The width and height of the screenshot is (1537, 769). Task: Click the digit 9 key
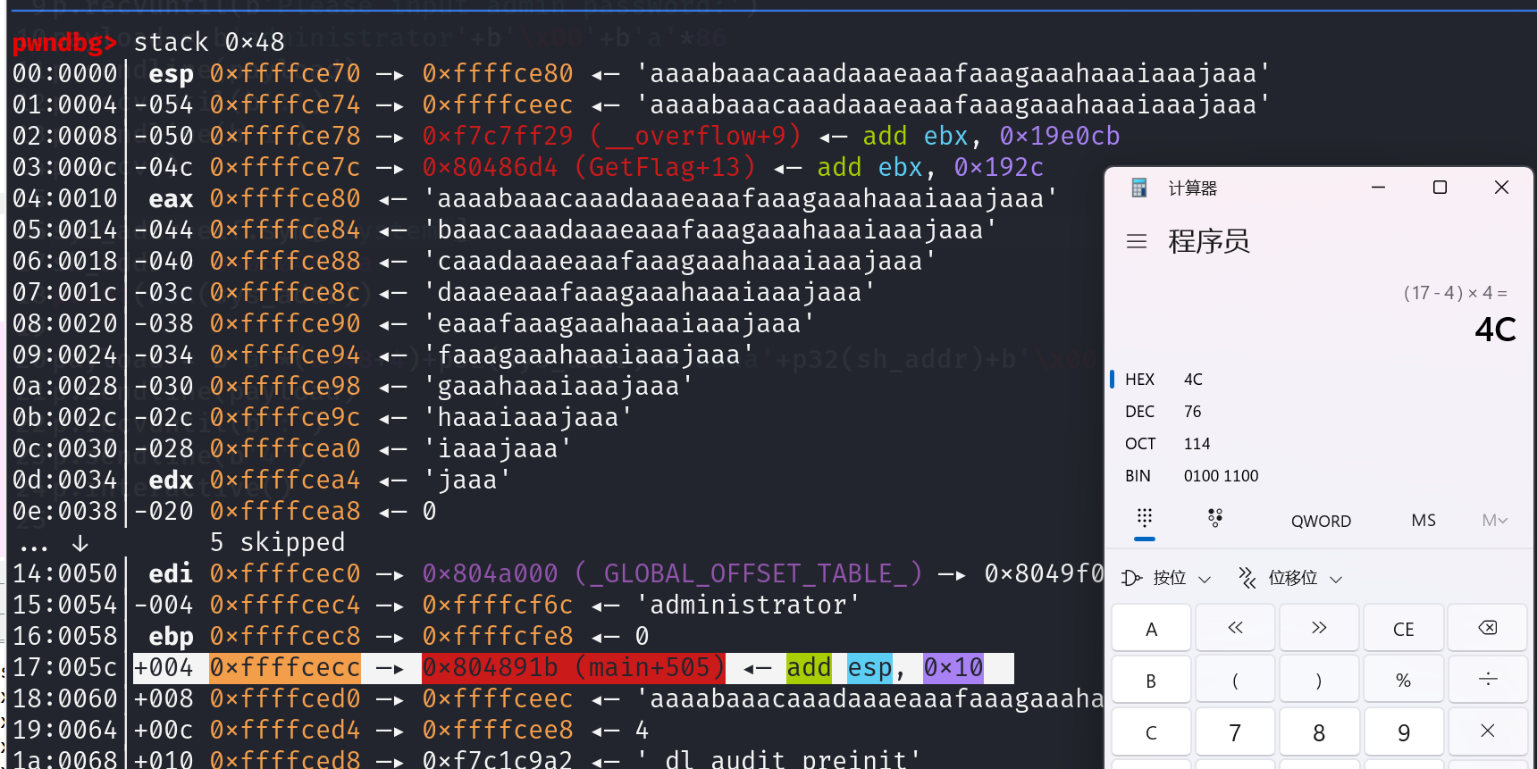point(1403,731)
